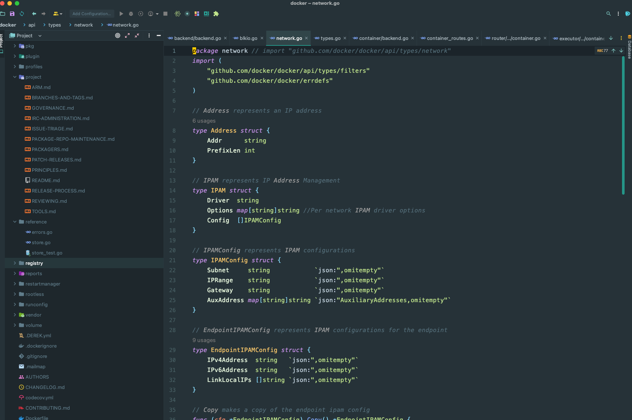Open CHANGELOG.md file
The image size is (632, 420).
tap(45, 387)
